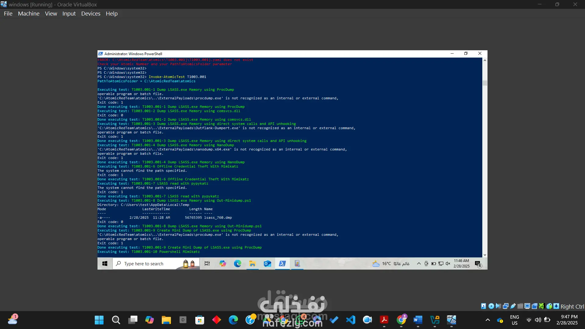Click VirtualBox optical disk status icon
The height and width of the screenshot is (329, 585).
(491, 306)
